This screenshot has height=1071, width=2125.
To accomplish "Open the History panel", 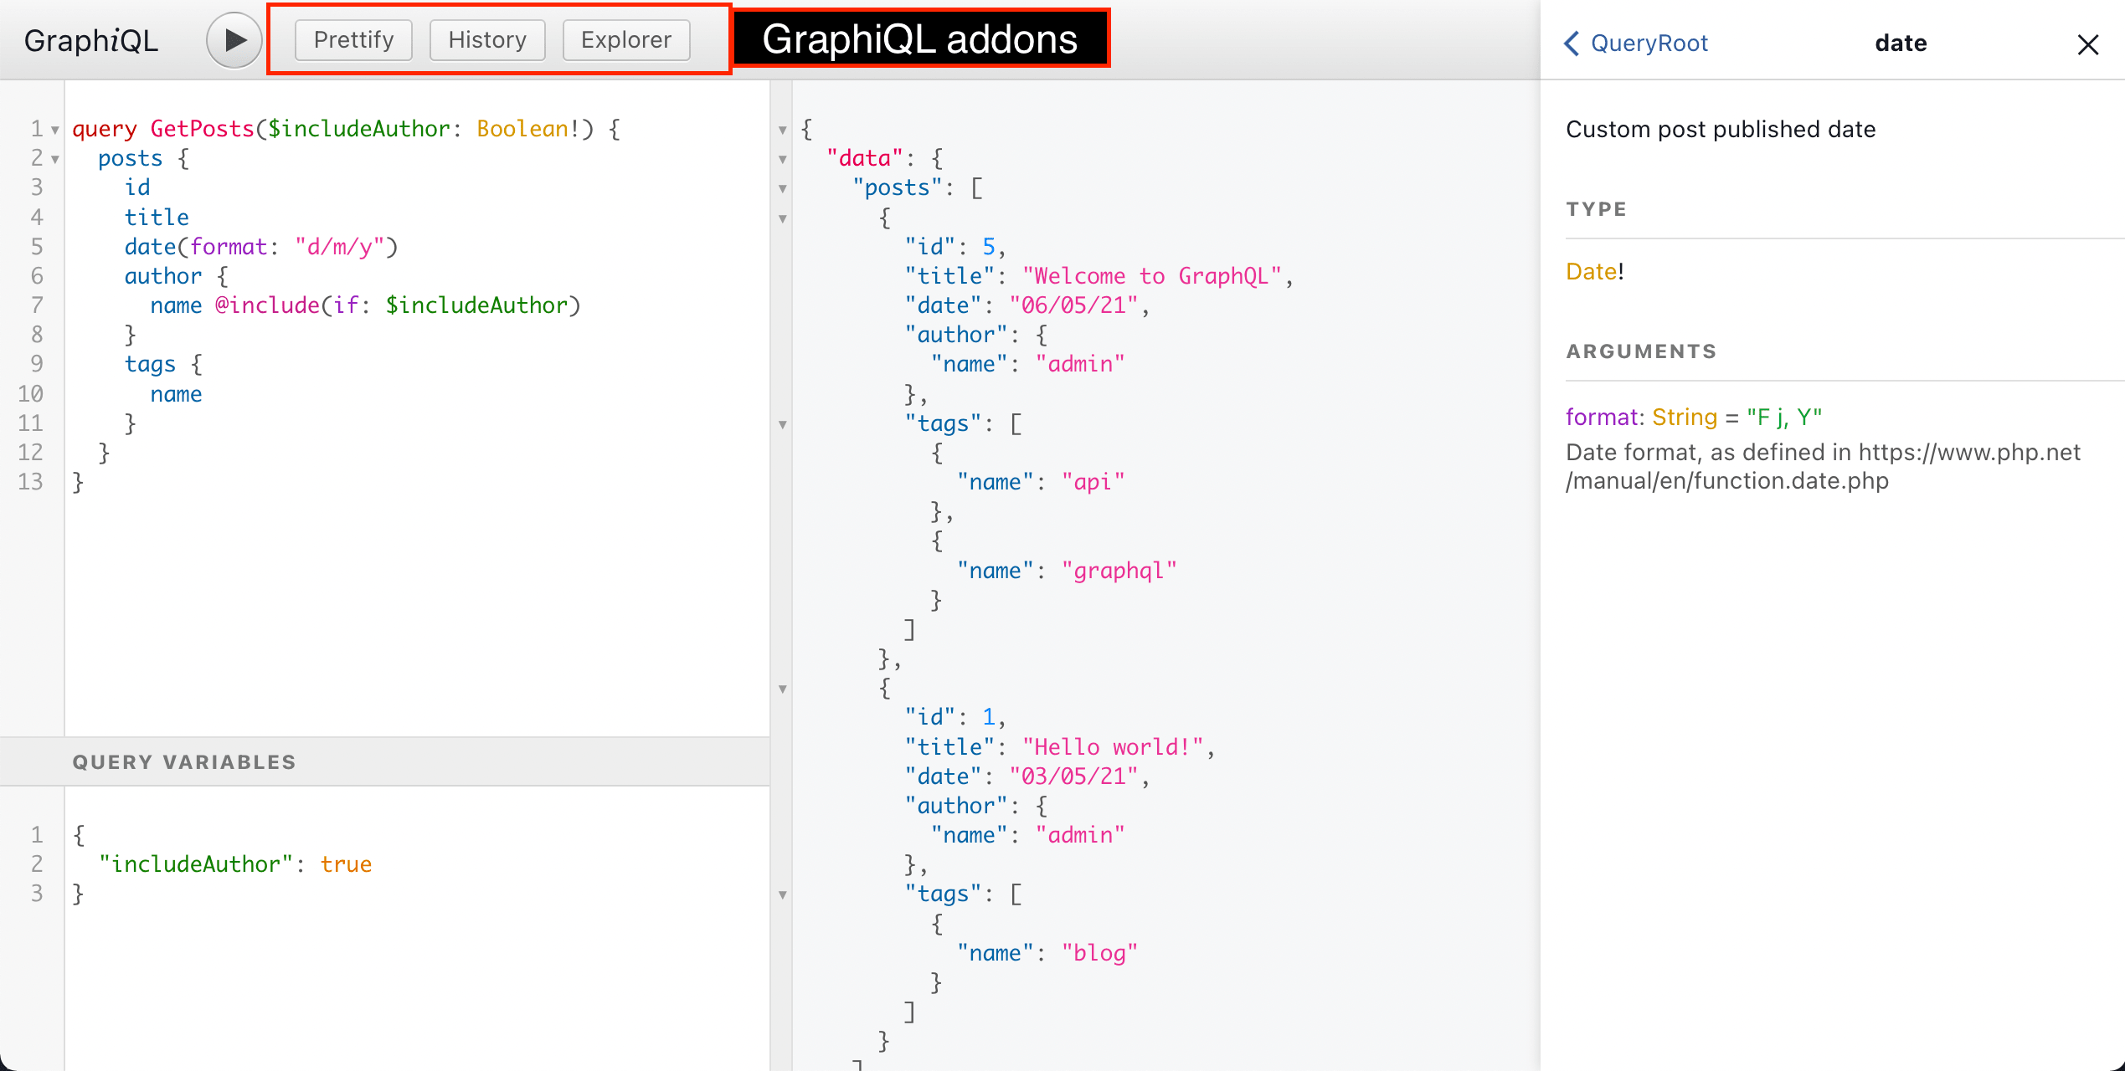I will point(486,39).
